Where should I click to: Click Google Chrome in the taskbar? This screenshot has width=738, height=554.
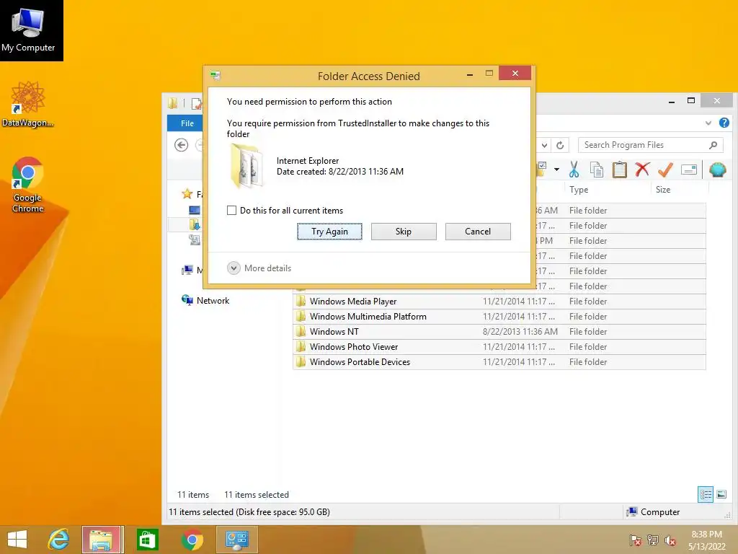[x=192, y=540]
